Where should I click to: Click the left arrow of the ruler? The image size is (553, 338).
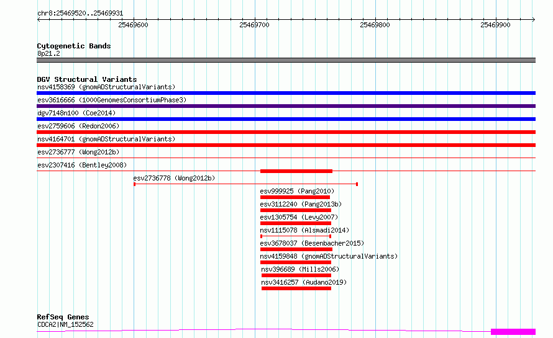39,19
